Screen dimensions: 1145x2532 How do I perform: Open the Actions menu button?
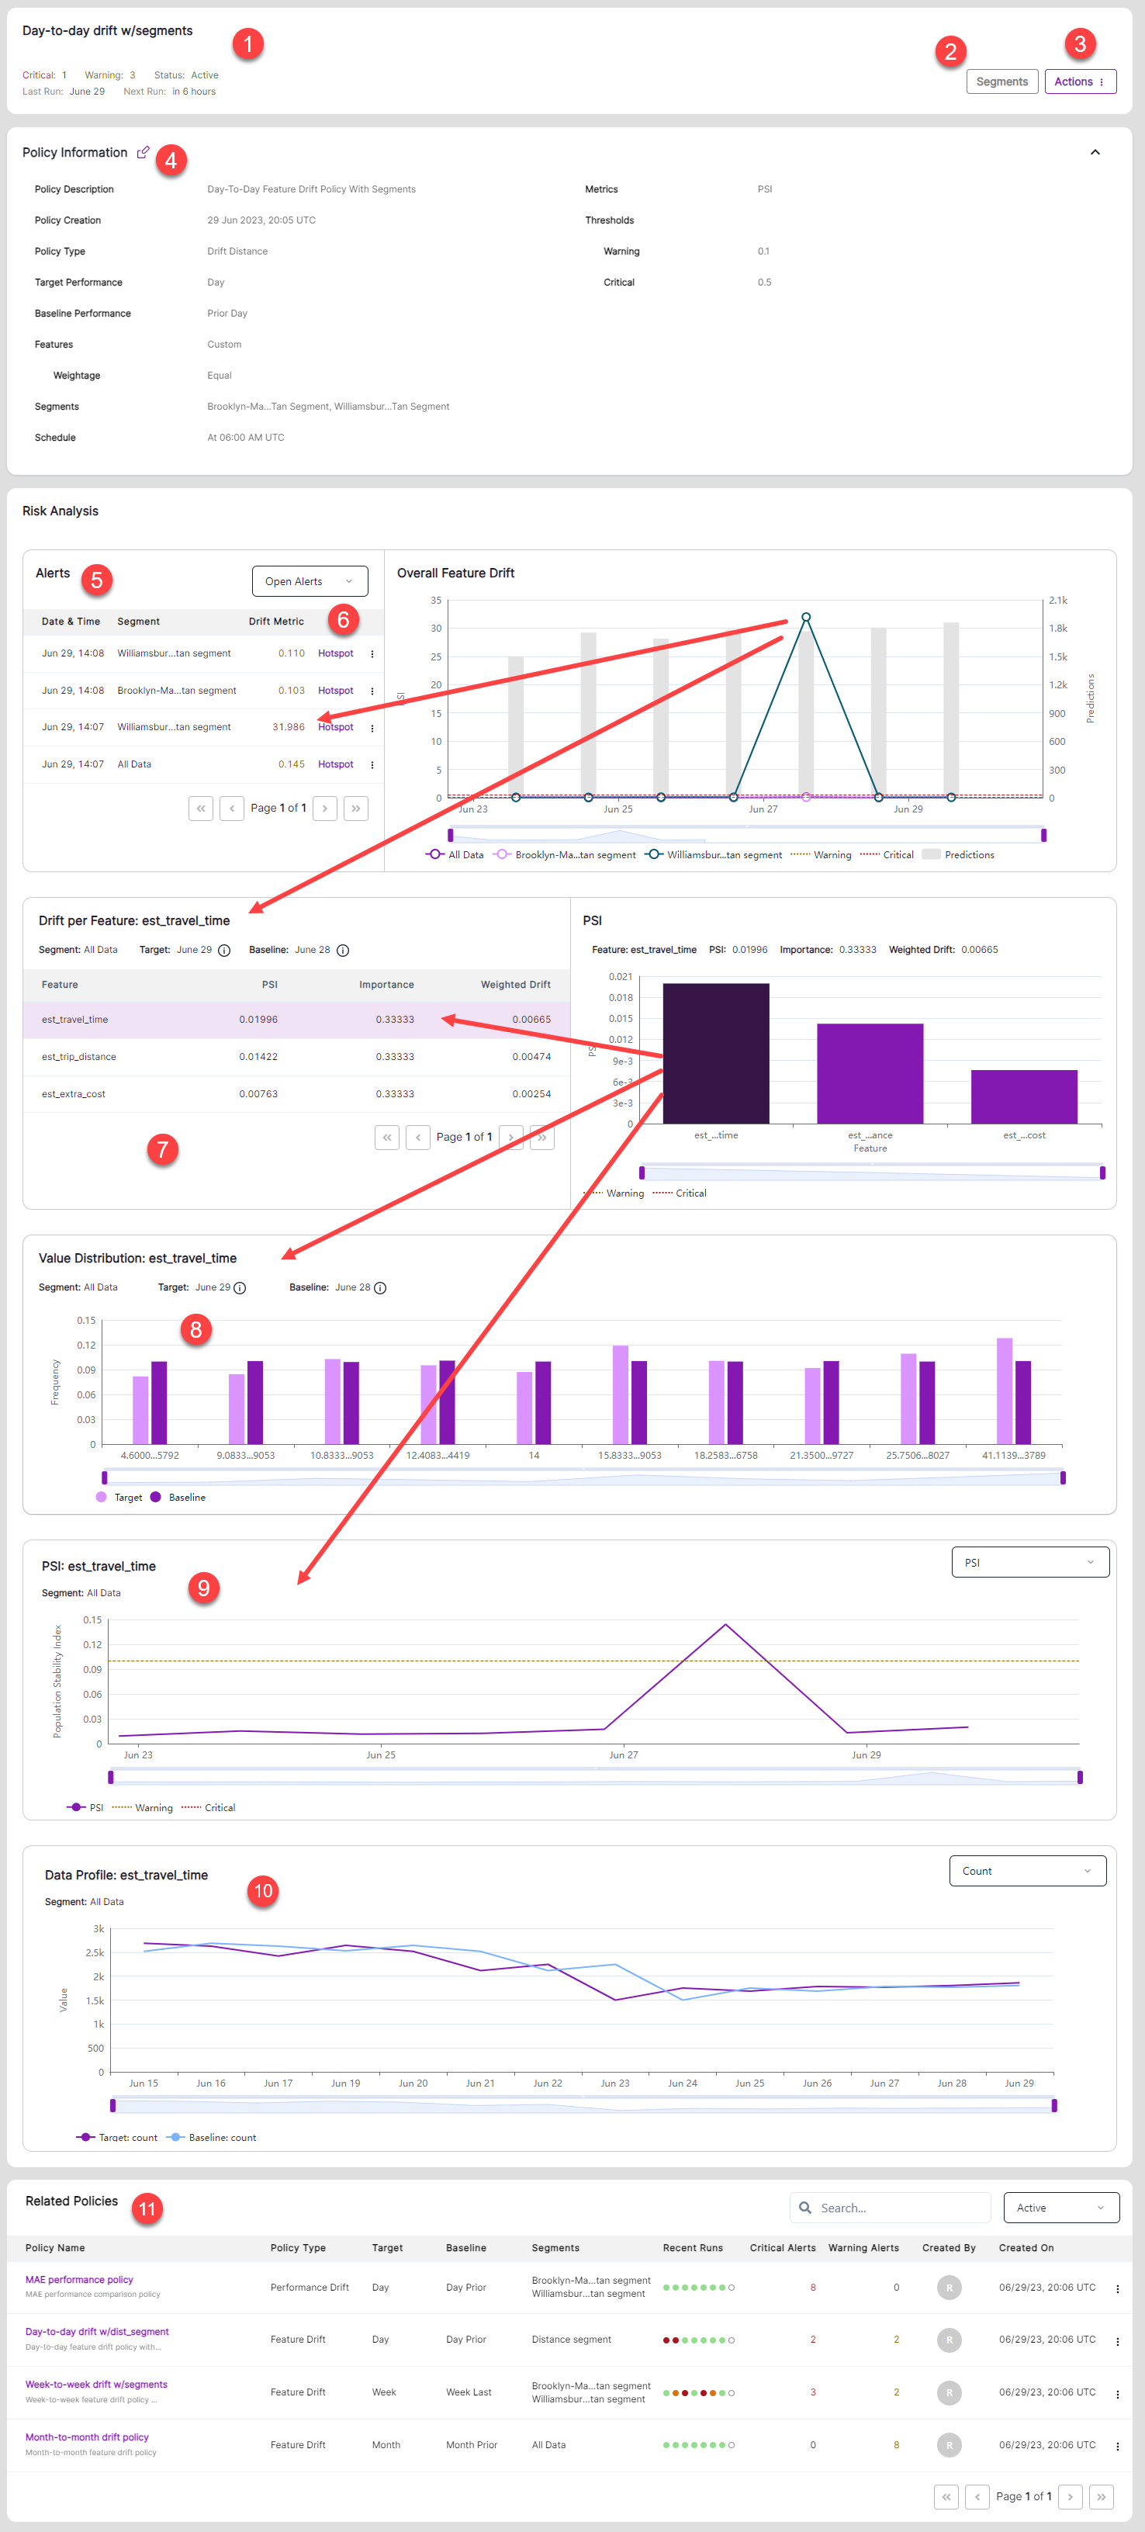click(x=1079, y=81)
